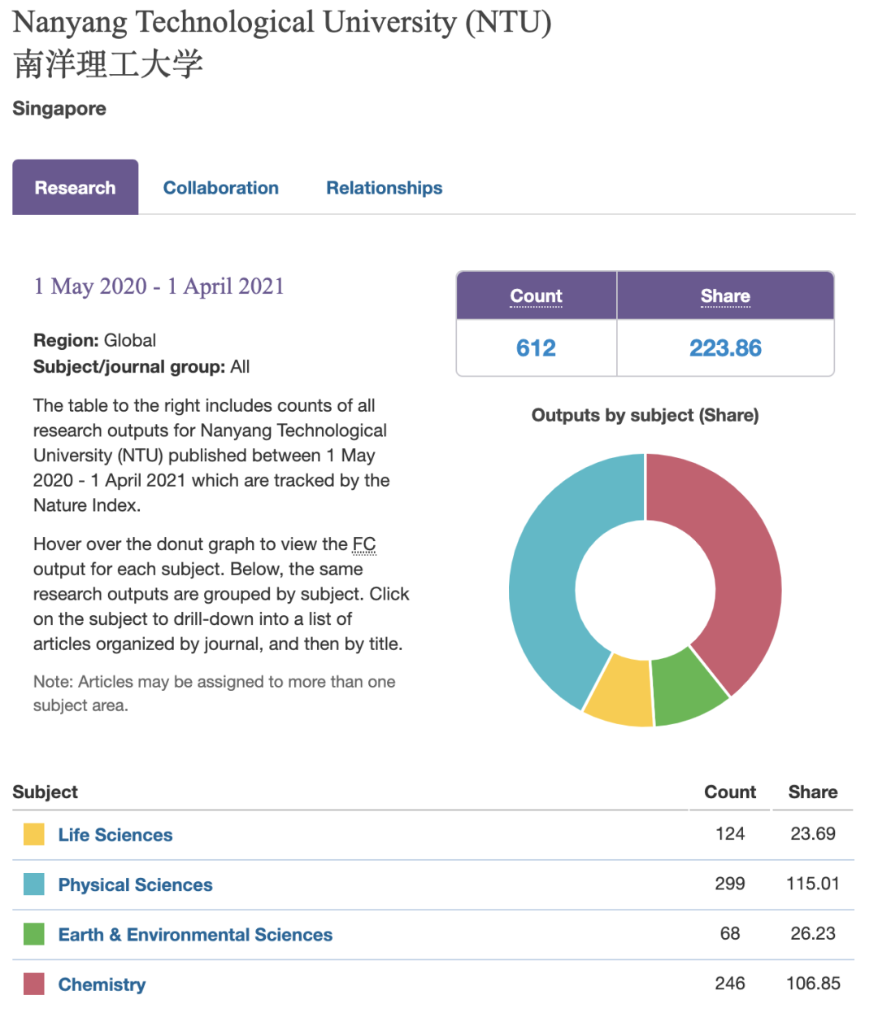Click the Share header in summary box
878x1013 pixels.
tap(725, 296)
